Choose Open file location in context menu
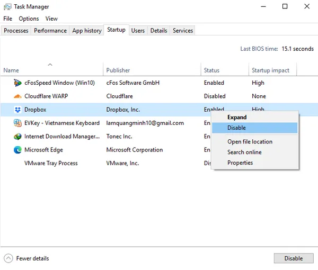Viewport: 318px width, 270px height. tap(255, 141)
